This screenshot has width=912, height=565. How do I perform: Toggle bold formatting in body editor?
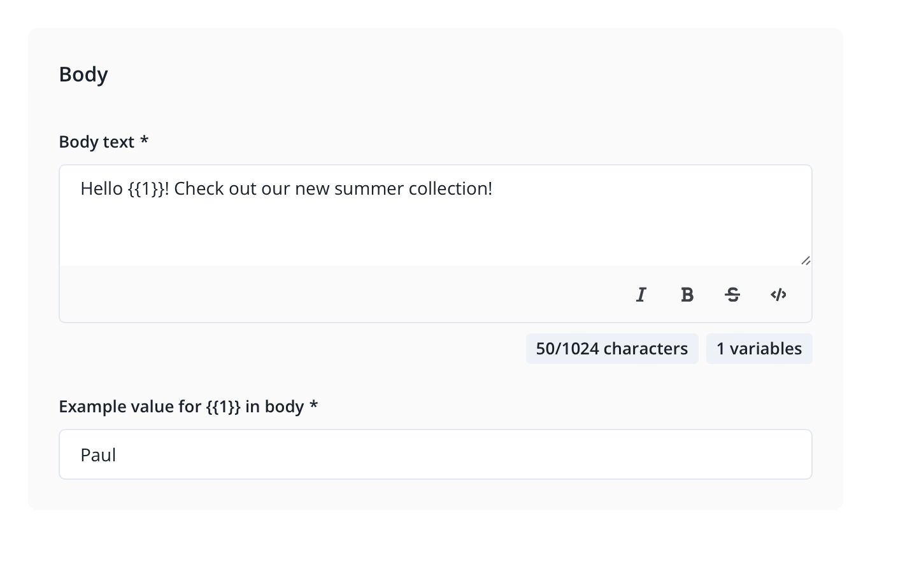pyautogui.click(x=687, y=295)
